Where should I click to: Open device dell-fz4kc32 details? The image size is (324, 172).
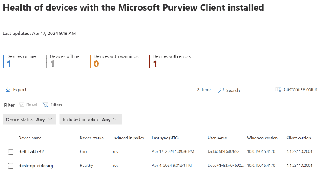click(31, 152)
